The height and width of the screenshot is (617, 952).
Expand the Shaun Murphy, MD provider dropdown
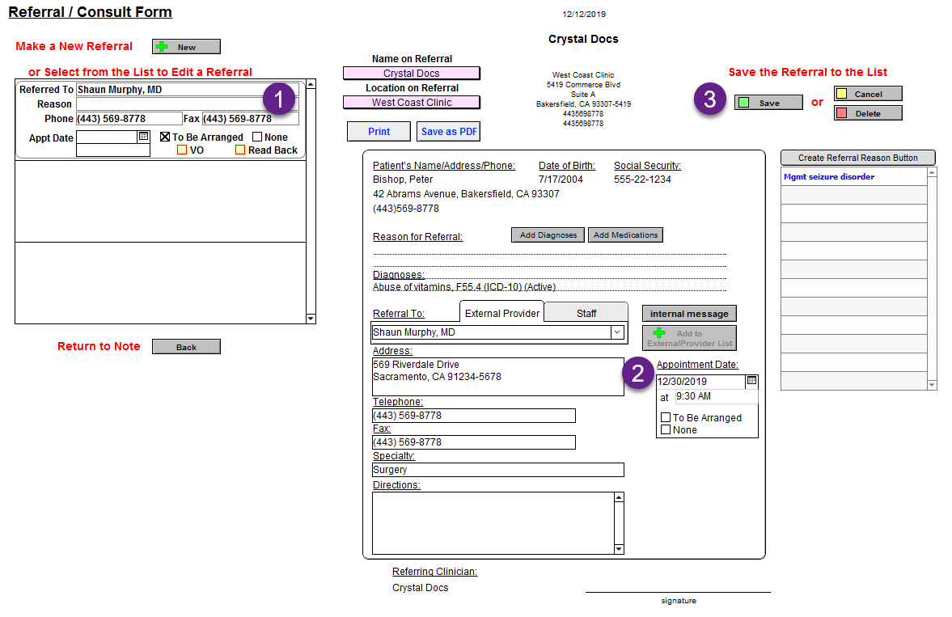click(x=616, y=332)
